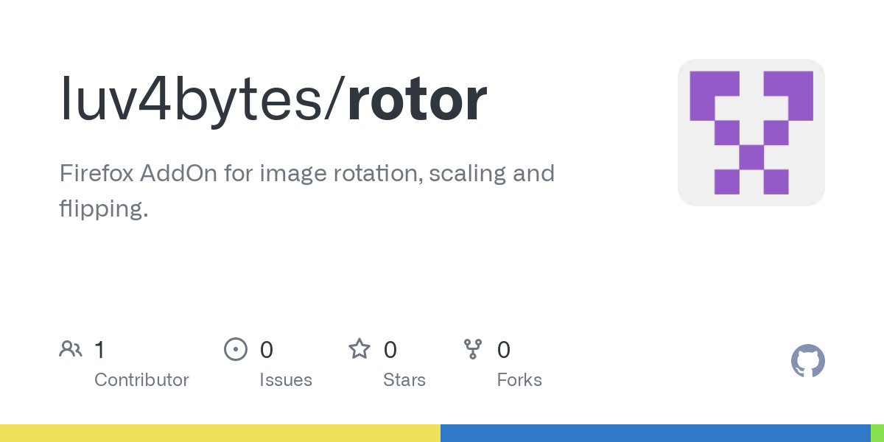Image resolution: width=884 pixels, height=442 pixels.
Task: Click the Stars label
Action: pos(404,380)
